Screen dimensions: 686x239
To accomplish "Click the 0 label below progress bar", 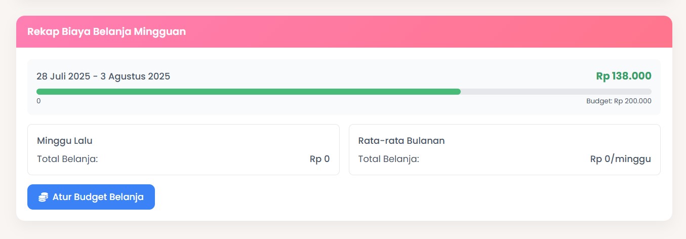I will tap(38, 101).
